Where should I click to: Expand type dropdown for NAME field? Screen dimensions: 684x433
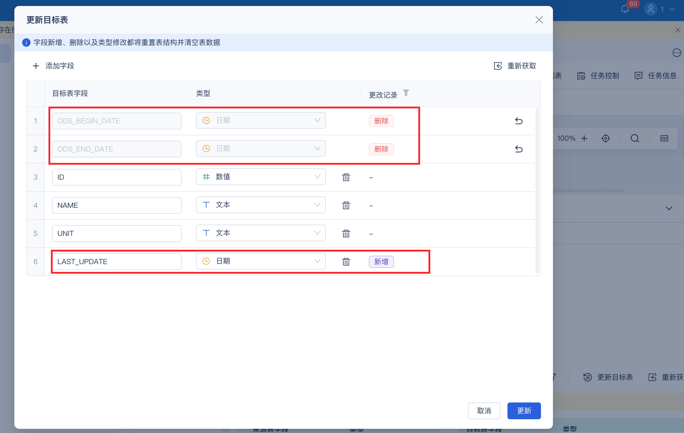pos(261,205)
